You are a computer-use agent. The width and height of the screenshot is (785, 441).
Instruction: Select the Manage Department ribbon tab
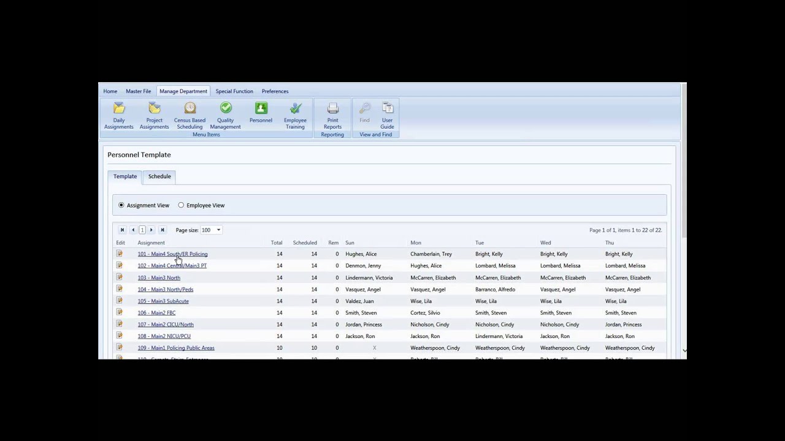coord(183,91)
